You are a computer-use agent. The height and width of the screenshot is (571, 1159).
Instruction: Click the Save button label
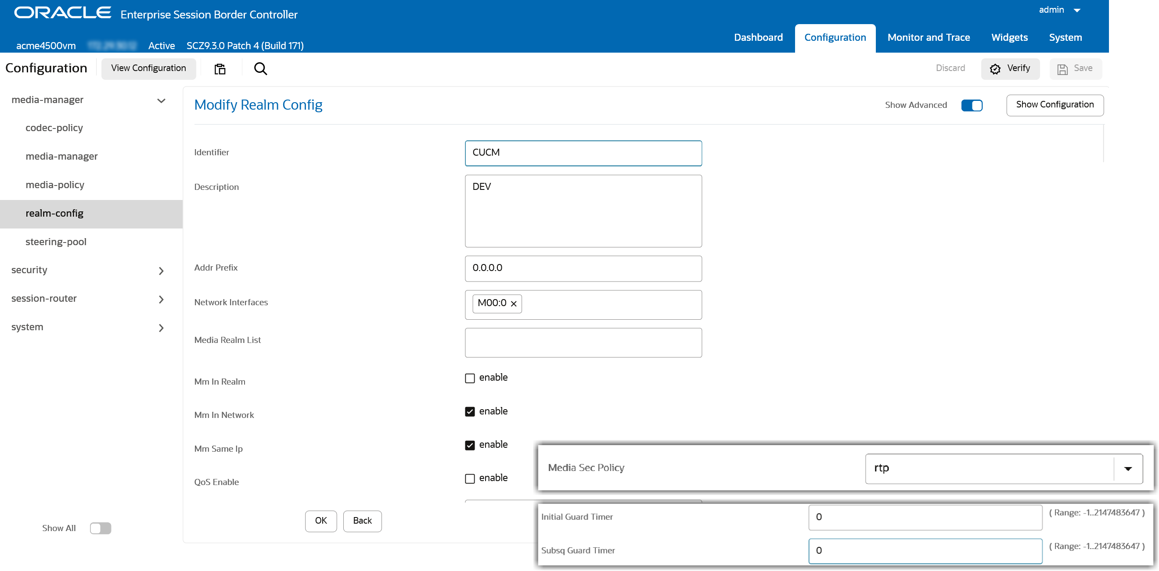[x=1083, y=68]
